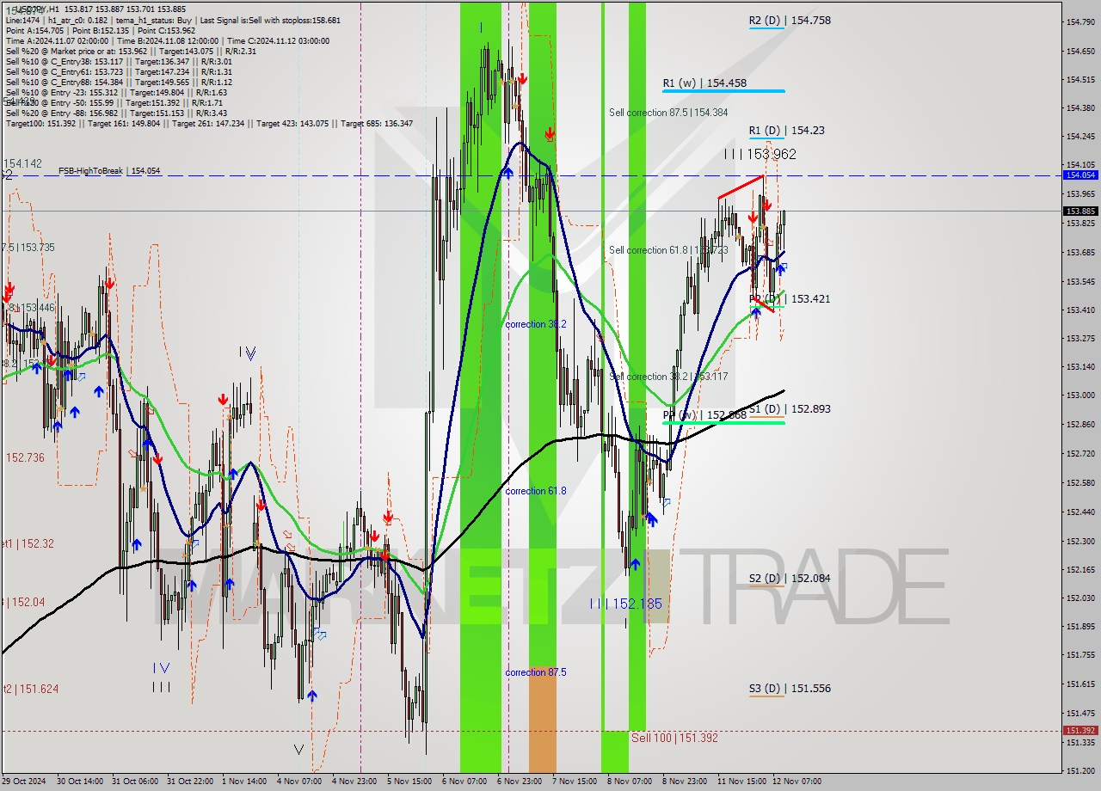This screenshot has width=1101, height=791.
Task: Select the 153.735 level label on left
Action: [28, 247]
